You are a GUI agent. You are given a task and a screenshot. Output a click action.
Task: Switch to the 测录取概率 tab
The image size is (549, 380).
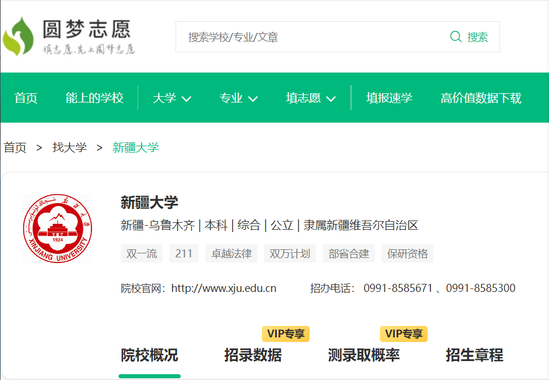pos(364,355)
